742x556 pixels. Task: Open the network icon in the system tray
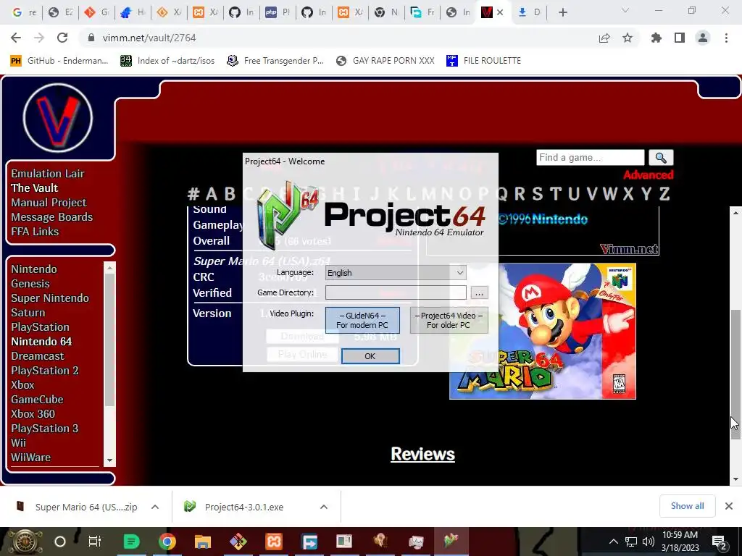click(631, 542)
